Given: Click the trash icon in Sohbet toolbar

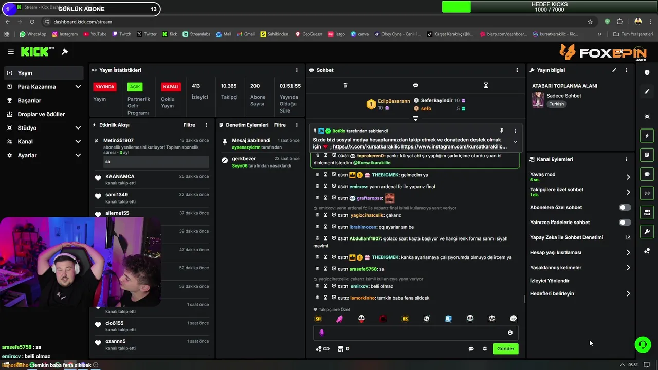Looking at the screenshot, I should coord(345,85).
